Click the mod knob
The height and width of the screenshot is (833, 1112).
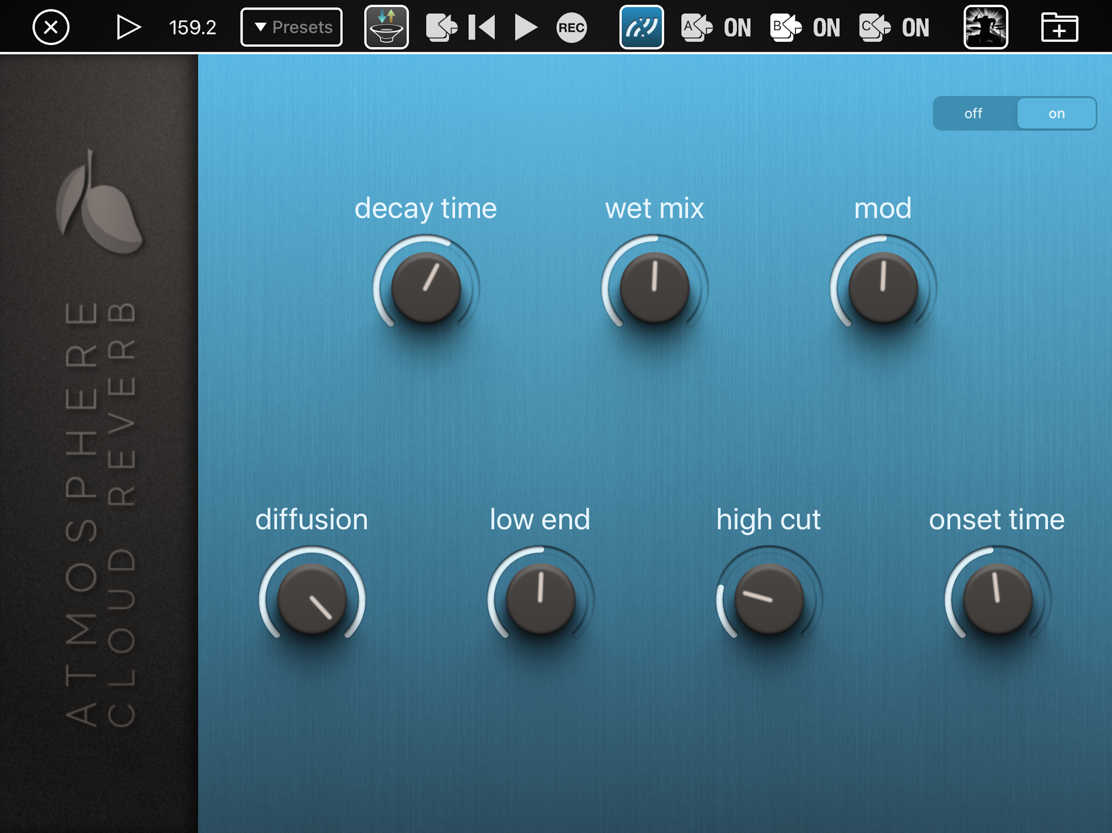tap(883, 288)
